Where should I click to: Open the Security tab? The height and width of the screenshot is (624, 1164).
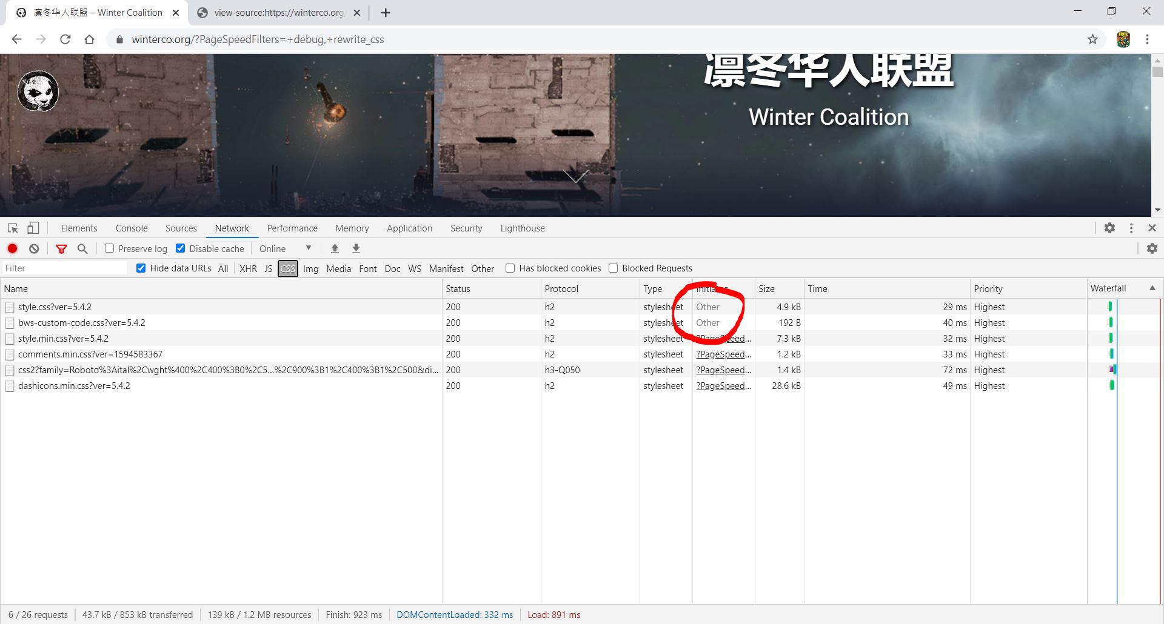[x=466, y=228]
